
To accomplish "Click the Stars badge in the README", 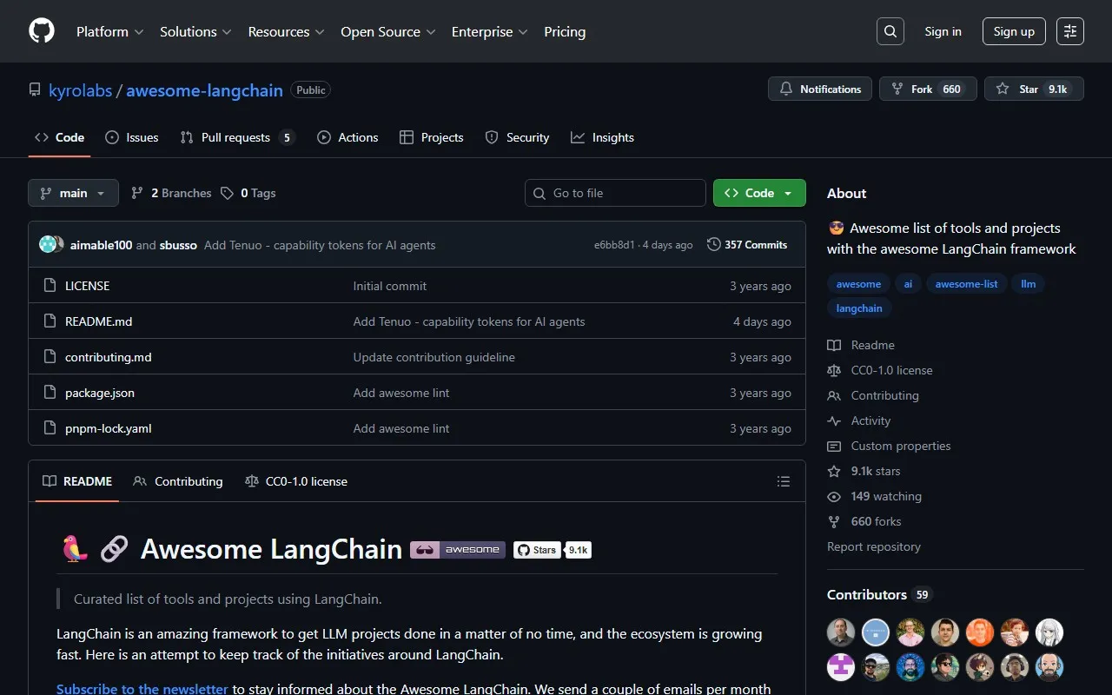I will point(553,549).
